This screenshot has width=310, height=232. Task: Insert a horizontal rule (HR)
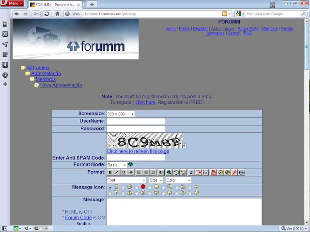click(x=161, y=173)
